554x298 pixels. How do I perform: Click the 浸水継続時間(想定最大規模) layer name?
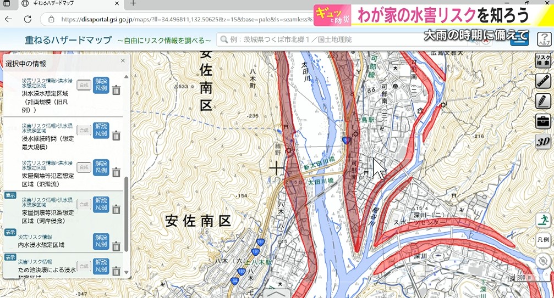[48, 143]
